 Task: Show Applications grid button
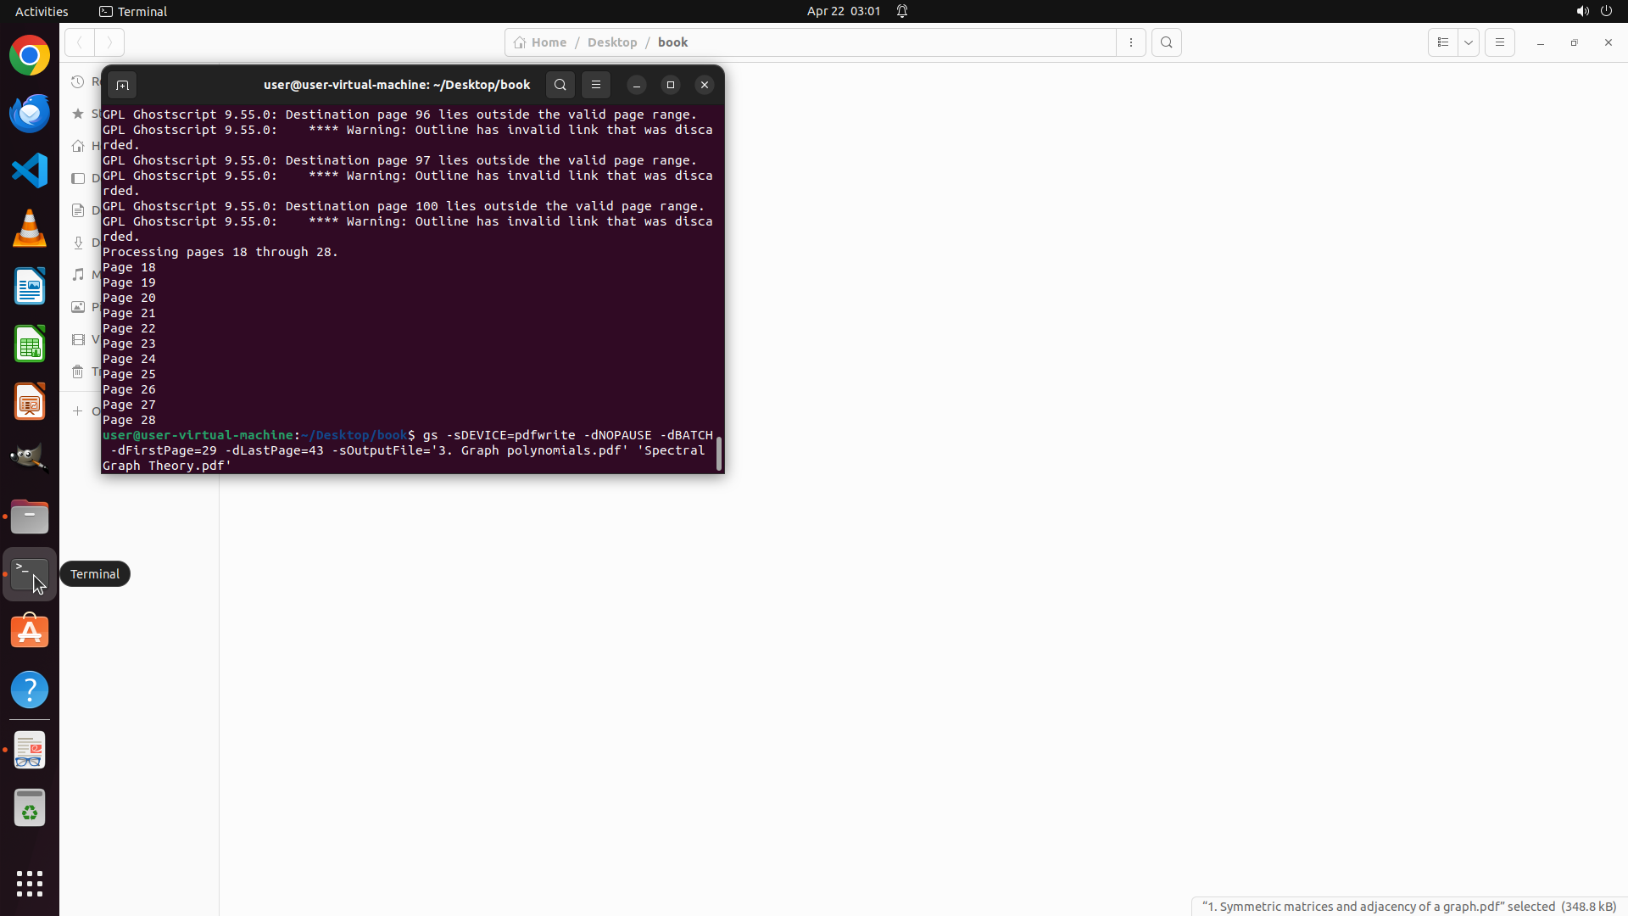pyautogui.click(x=30, y=883)
